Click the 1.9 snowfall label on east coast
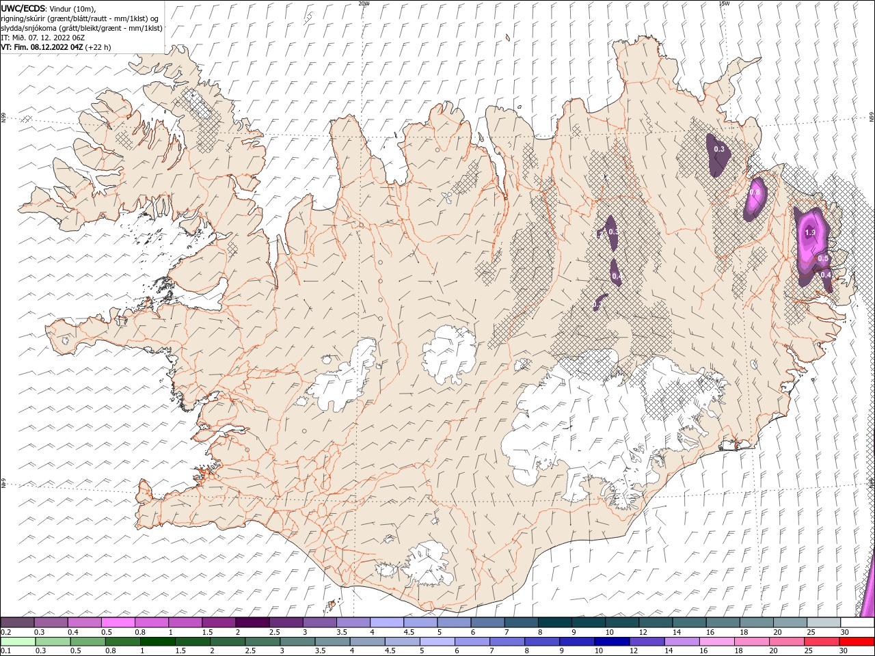Viewport: 875px width, 656px height. (x=810, y=233)
